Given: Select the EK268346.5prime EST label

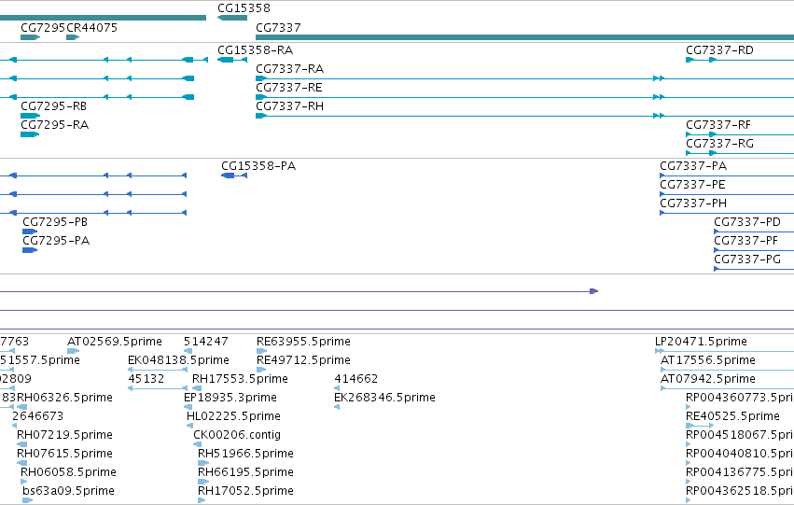Looking at the screenshot, I should pyautogui.click(x=384, y=397).
